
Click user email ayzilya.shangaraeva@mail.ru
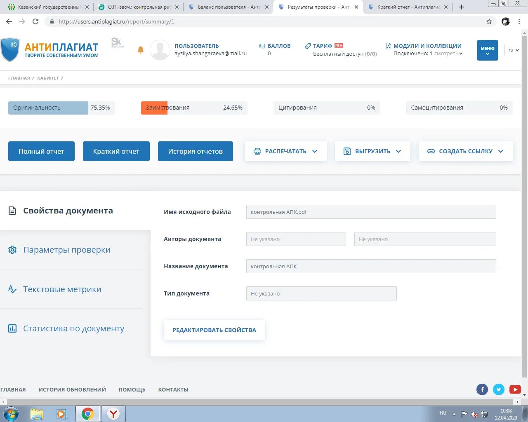tap(210, 54)
